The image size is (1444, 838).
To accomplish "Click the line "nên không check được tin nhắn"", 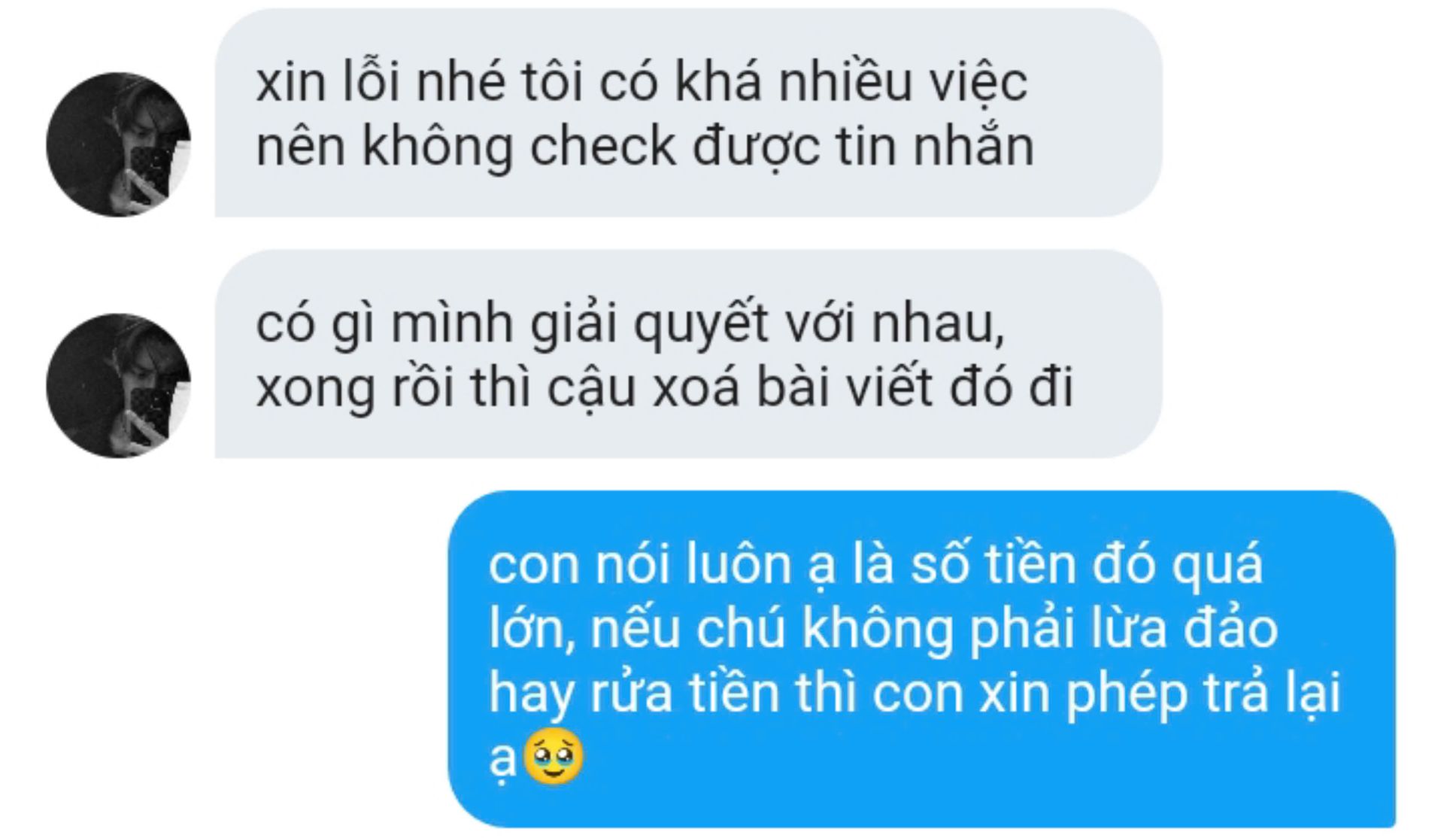I will tap(645, 147).
